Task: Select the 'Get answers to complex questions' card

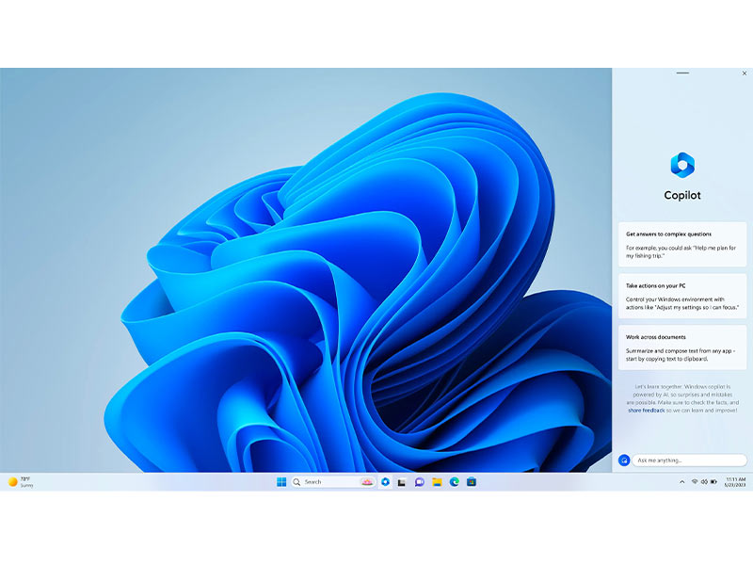Action: [x=682, y=245]
